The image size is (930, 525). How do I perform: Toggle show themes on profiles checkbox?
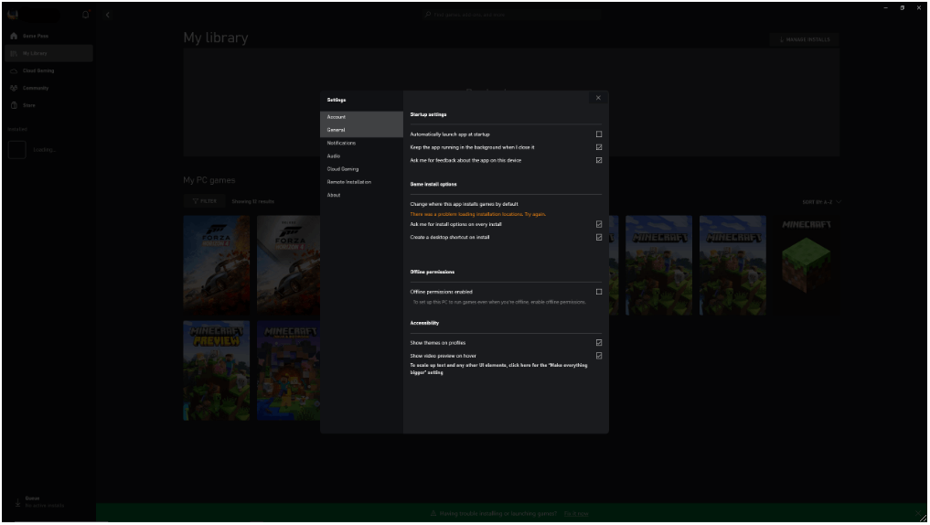[x=599, y=343]
